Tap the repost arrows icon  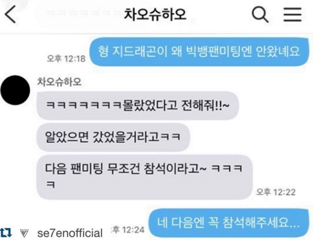6,233
